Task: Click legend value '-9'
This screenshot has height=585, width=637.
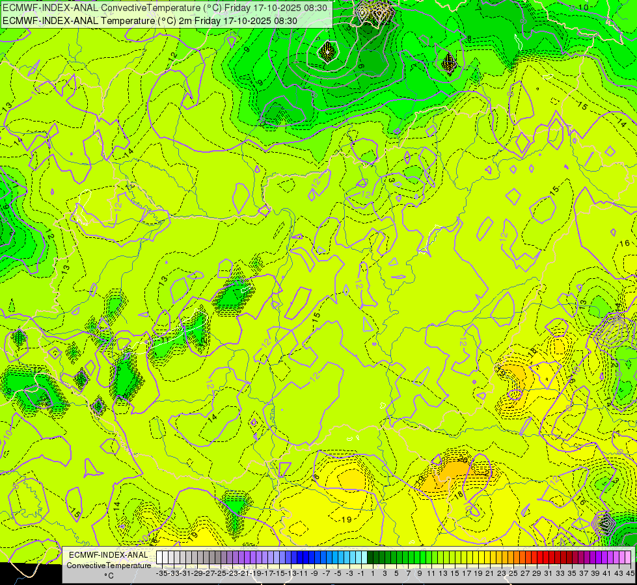Action: (x=314, y=574)
